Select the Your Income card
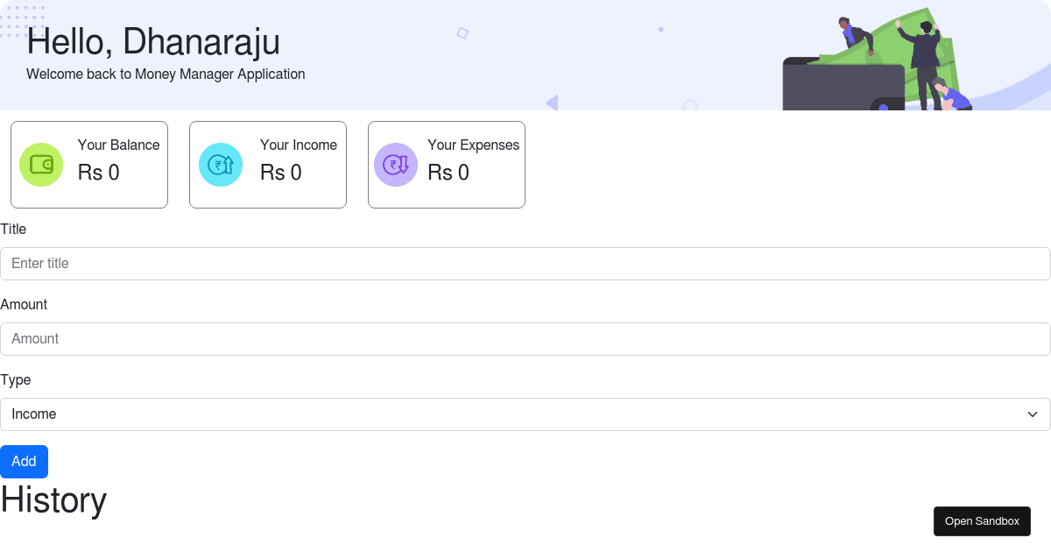The width and height of the screenshot is (1051, 552). 268,165
